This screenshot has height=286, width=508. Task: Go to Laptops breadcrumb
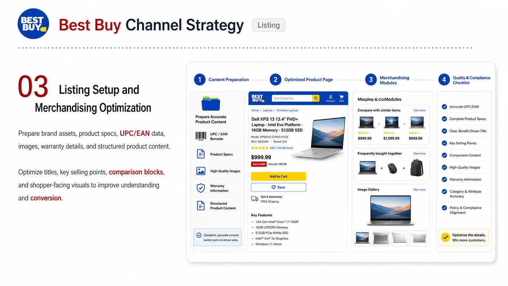click(x=267, y=110)
